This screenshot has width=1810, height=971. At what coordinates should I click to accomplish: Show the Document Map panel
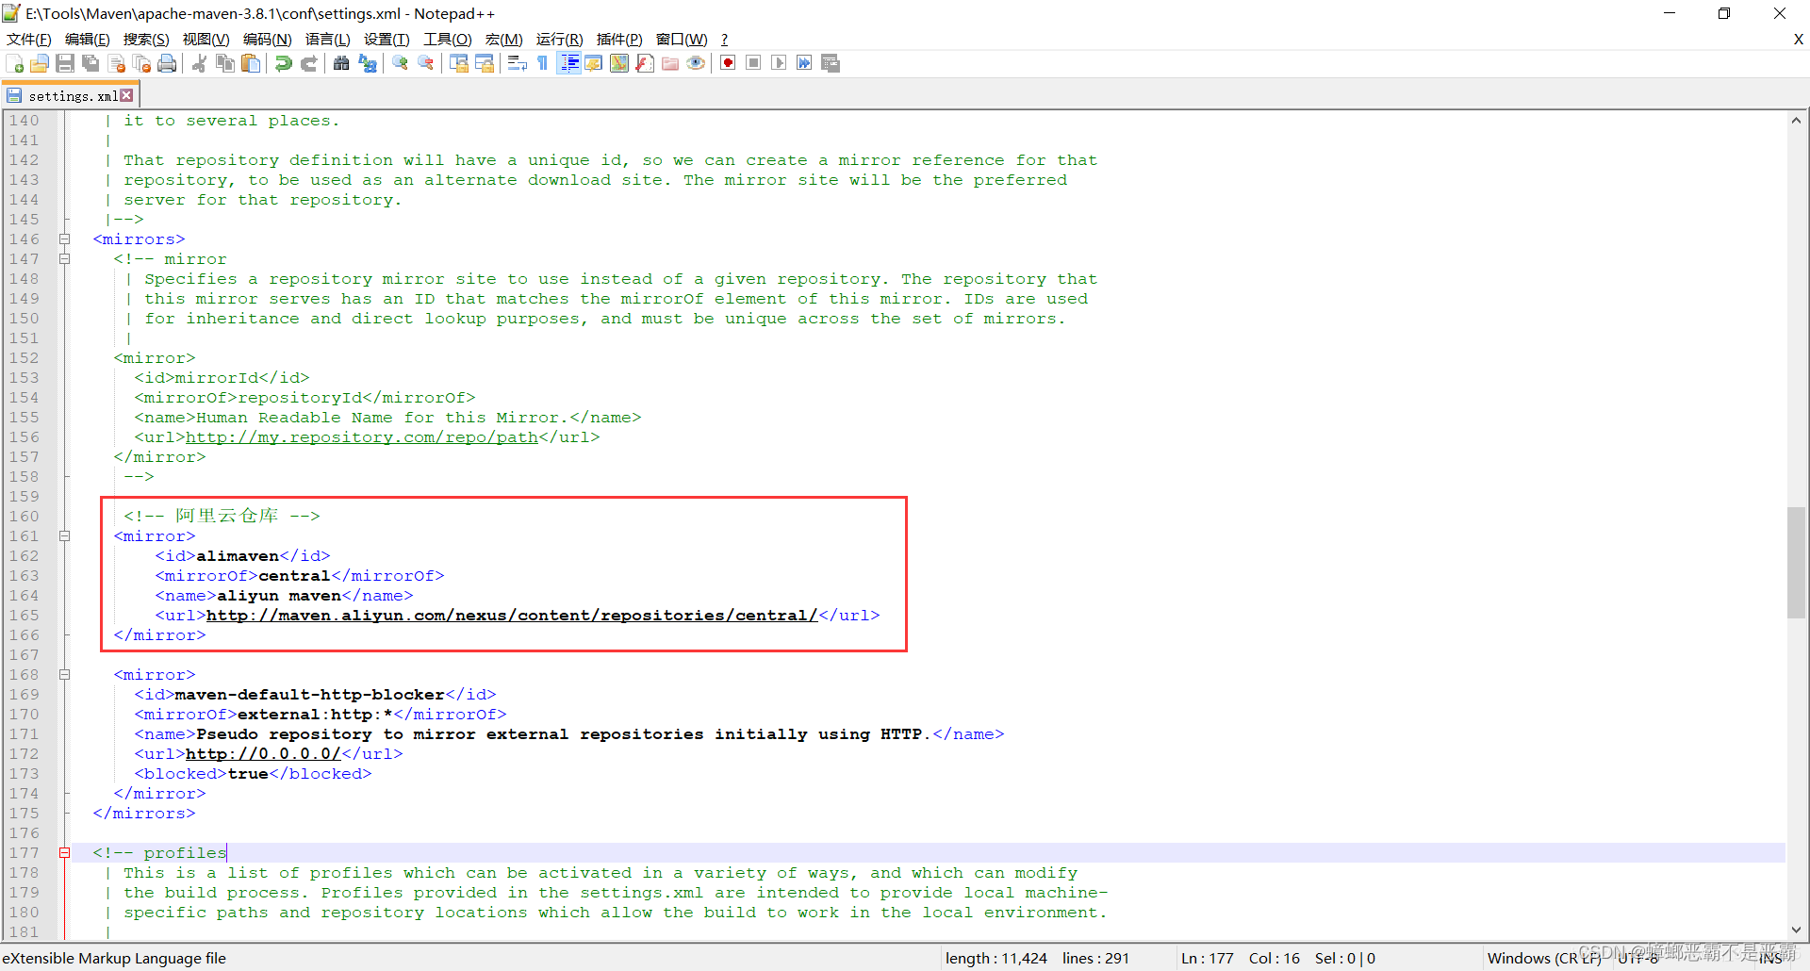tap(619, 63)
